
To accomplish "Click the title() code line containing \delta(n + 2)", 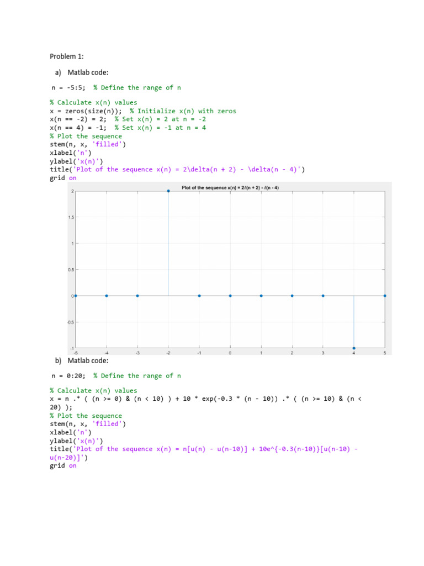I will click(x=177, y=170).
